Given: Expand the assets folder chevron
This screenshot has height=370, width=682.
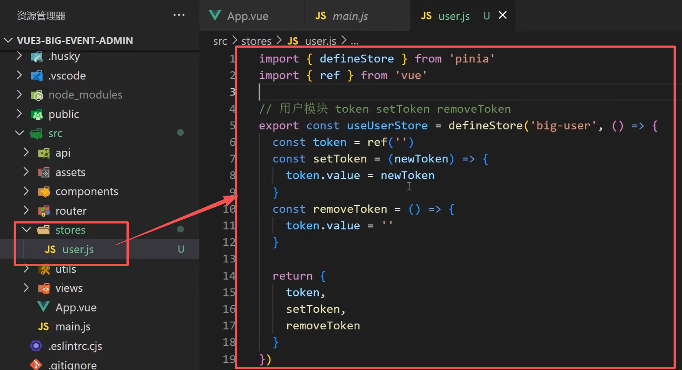Looking at the screenshot, I should pyautogui.click(x=26, y=172).
